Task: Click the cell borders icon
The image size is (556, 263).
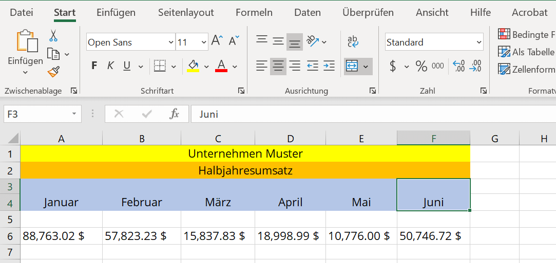Action: pos(160,65)
